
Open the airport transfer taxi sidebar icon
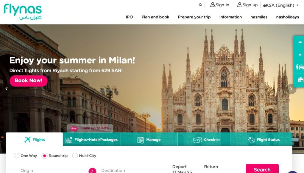300,67
